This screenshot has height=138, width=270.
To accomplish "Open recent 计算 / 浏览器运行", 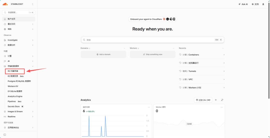I will 202,63.
